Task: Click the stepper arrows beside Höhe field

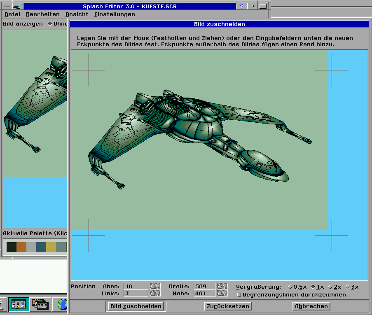Action: (x=222, y=294)
